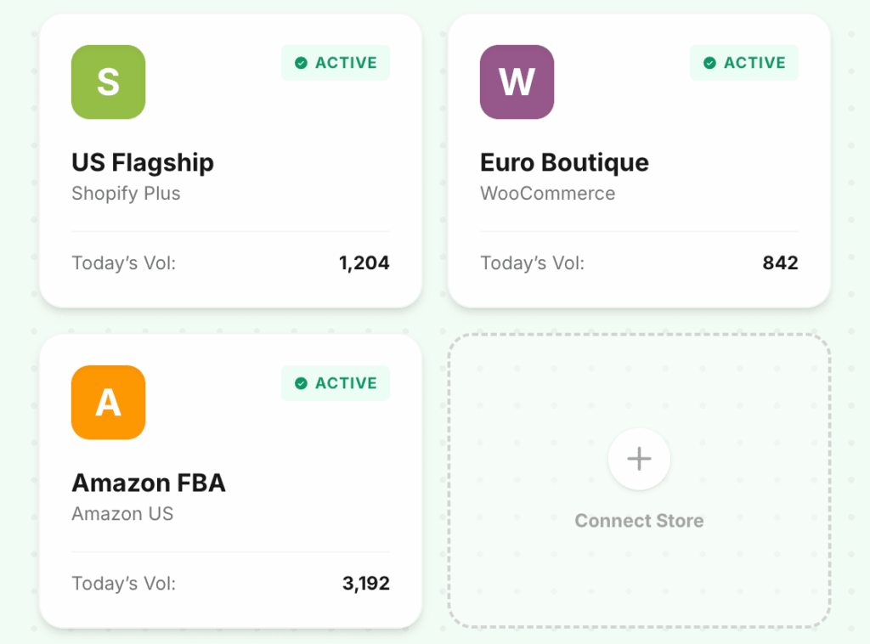This screenshot has height=644, width=870.
Task: Click today's volume value 842
Action: [x=780, y=263]
